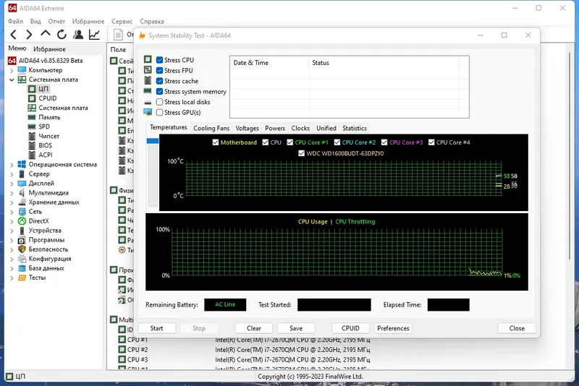This screenshot has height=386, width=579.
Task: Go back with the left arrow toolbar icon
Action: tap(13, 35)
